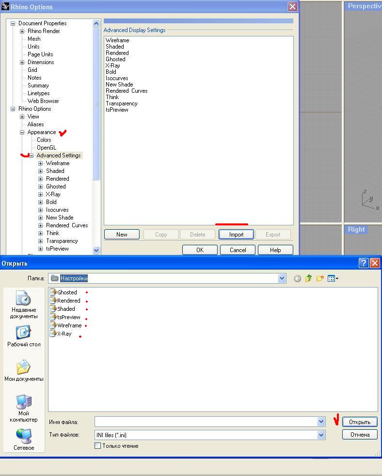Image resolution: width=382 pixels, height=476 pixels.
Task: Collapse the Appearance tree node
Action: point(22,132)
